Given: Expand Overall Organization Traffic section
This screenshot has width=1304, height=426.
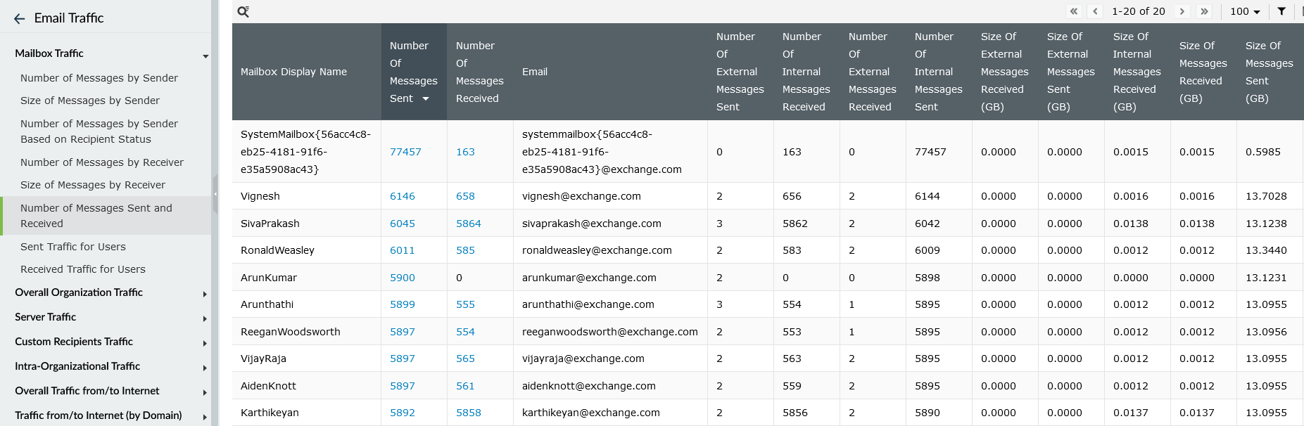Looking at the screenshot, I should (205, 294).
